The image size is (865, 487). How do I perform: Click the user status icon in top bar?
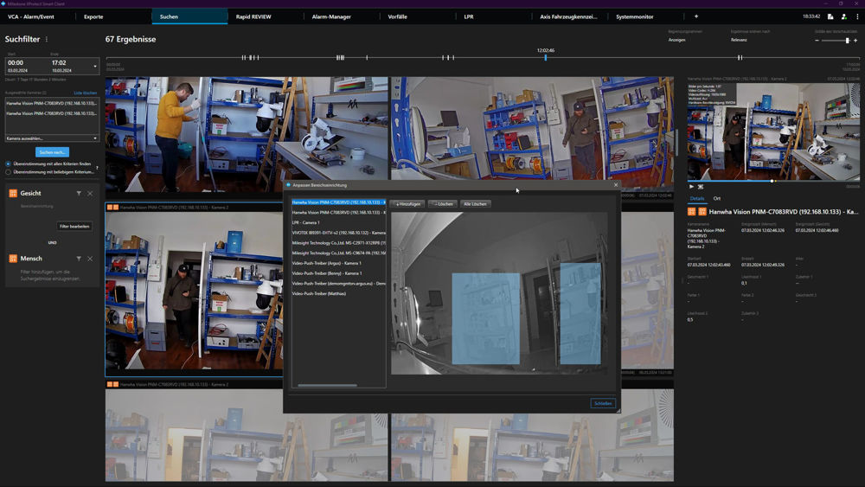coord(843,16)
